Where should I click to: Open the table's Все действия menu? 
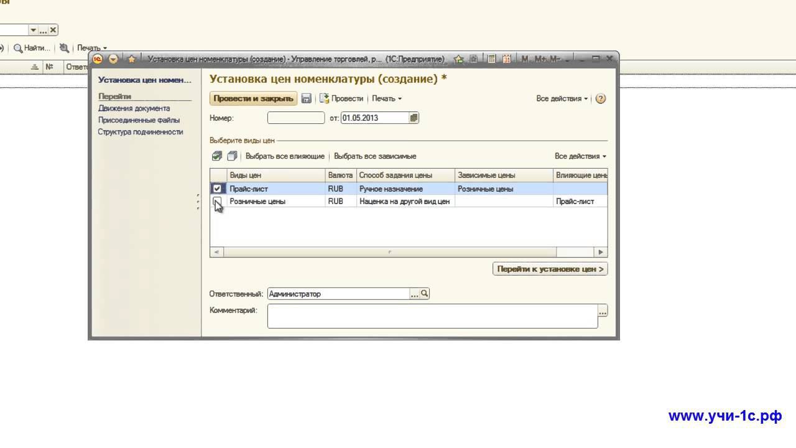tap(580, 156)
